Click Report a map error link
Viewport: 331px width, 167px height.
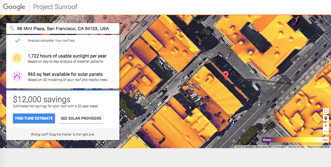(319, 147)
